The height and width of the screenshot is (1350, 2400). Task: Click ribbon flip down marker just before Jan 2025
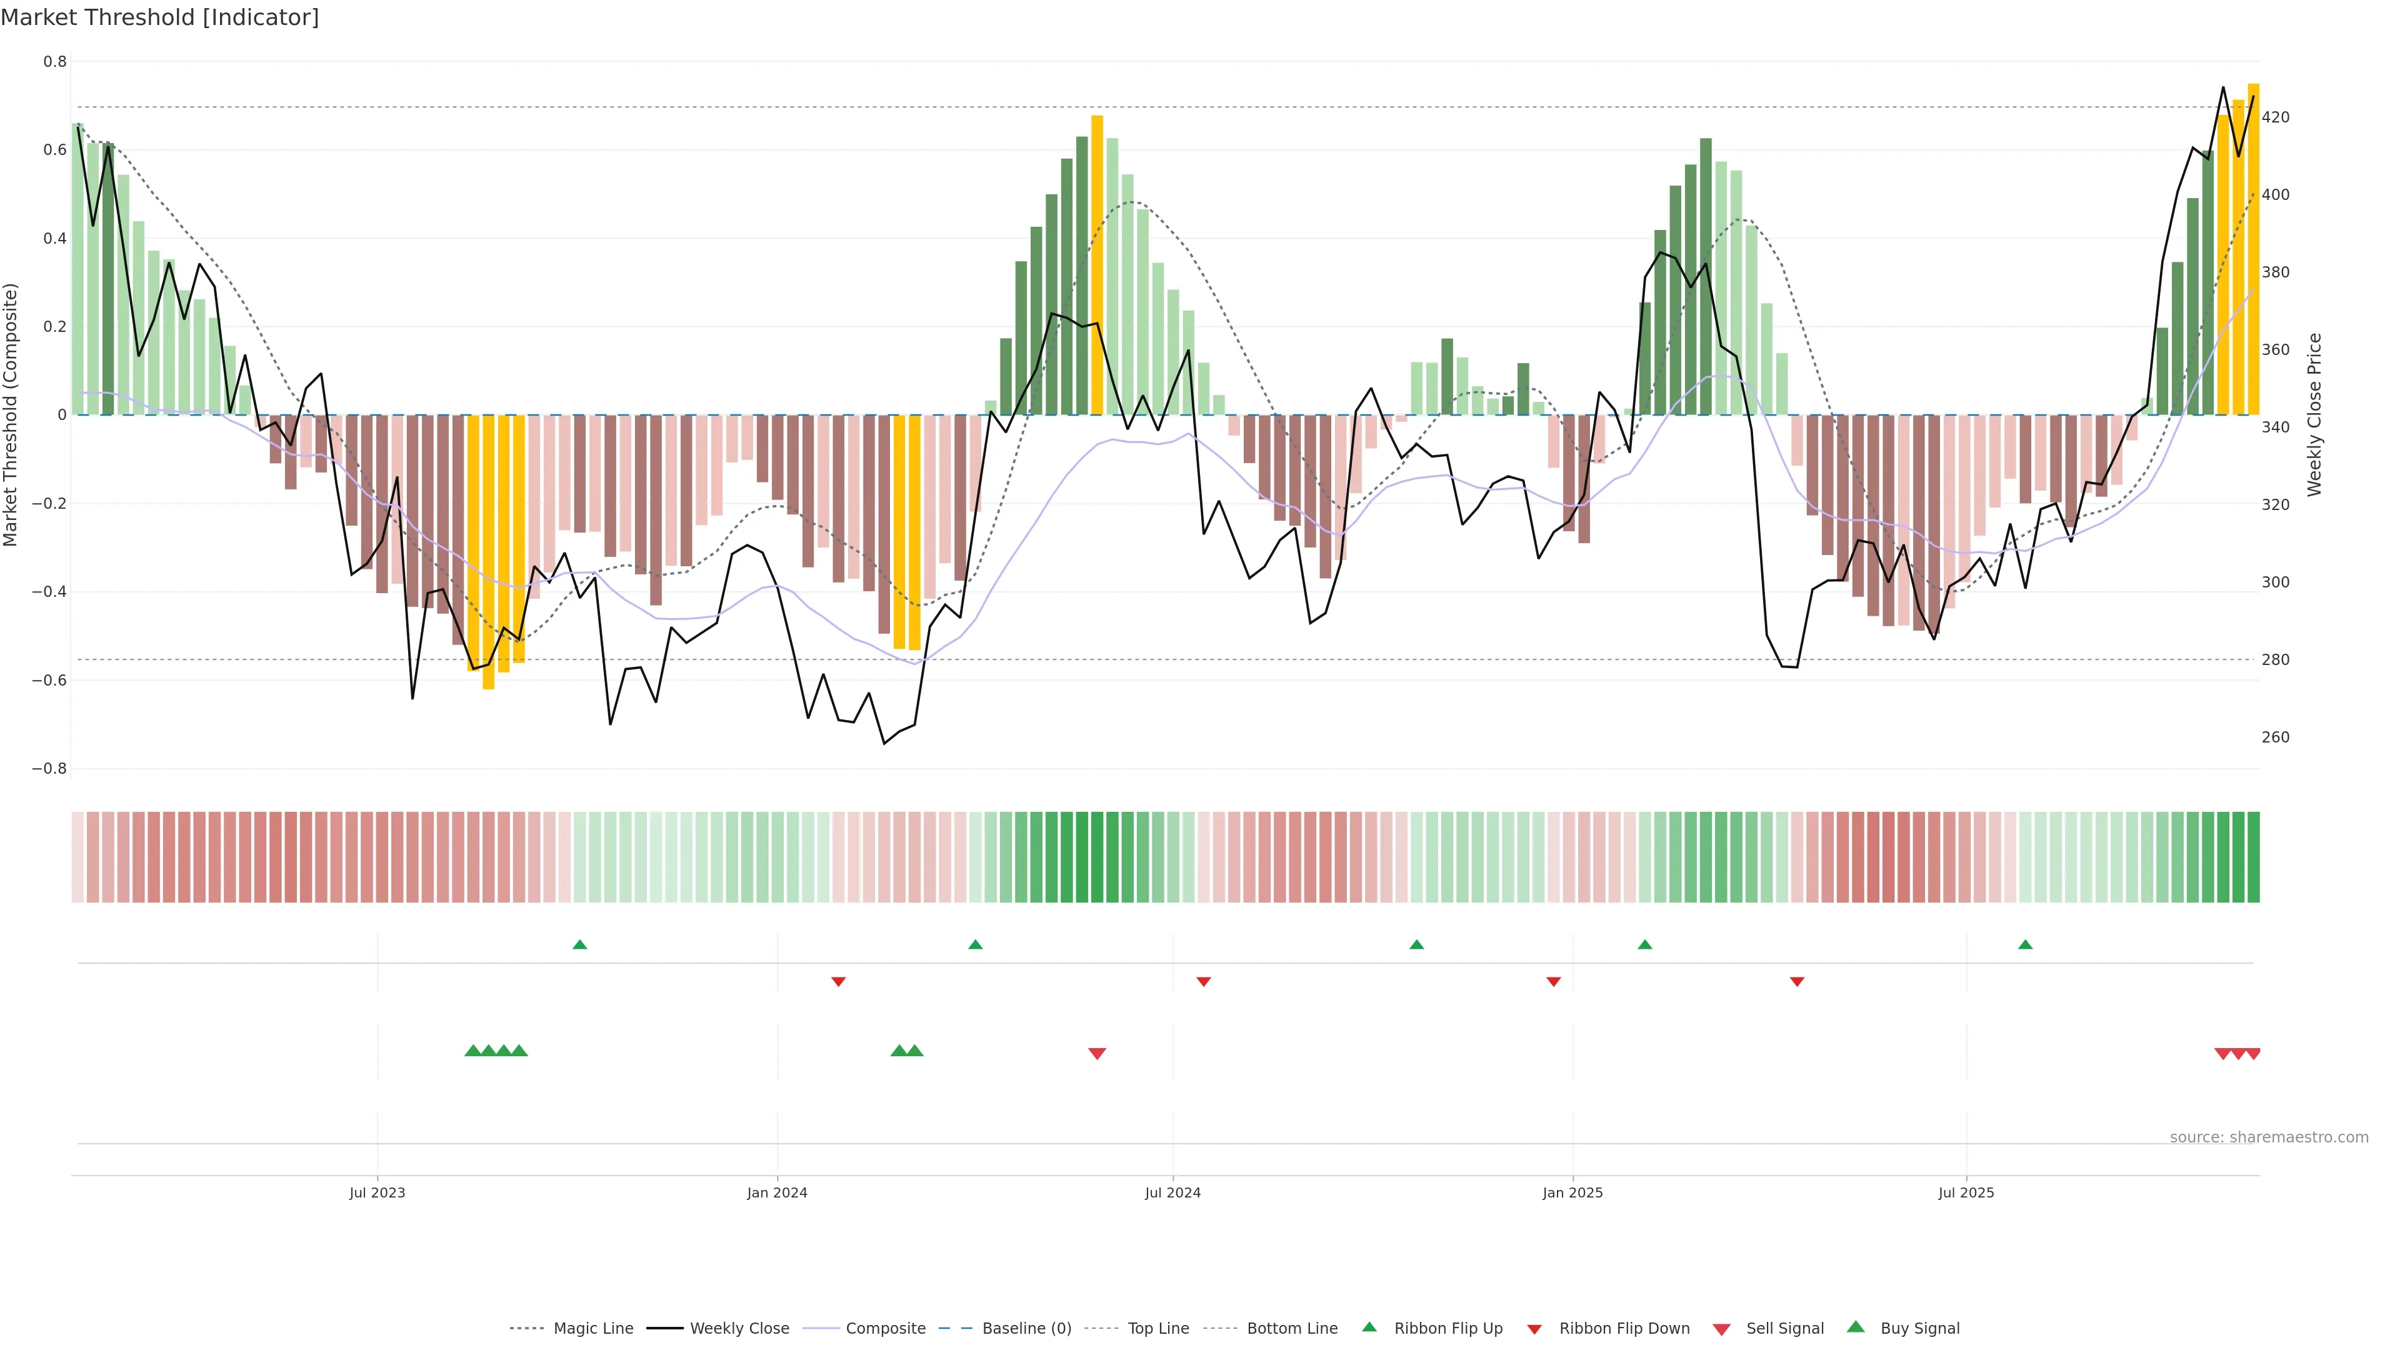tap(1553, 982)
